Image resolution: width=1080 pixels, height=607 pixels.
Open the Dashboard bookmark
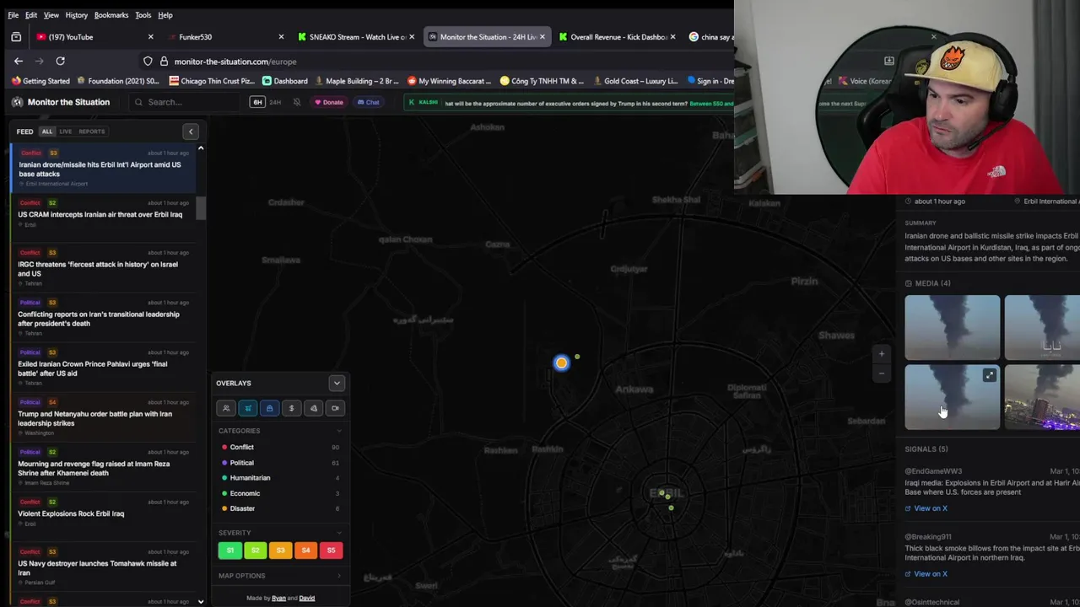(x=284, y=81)
